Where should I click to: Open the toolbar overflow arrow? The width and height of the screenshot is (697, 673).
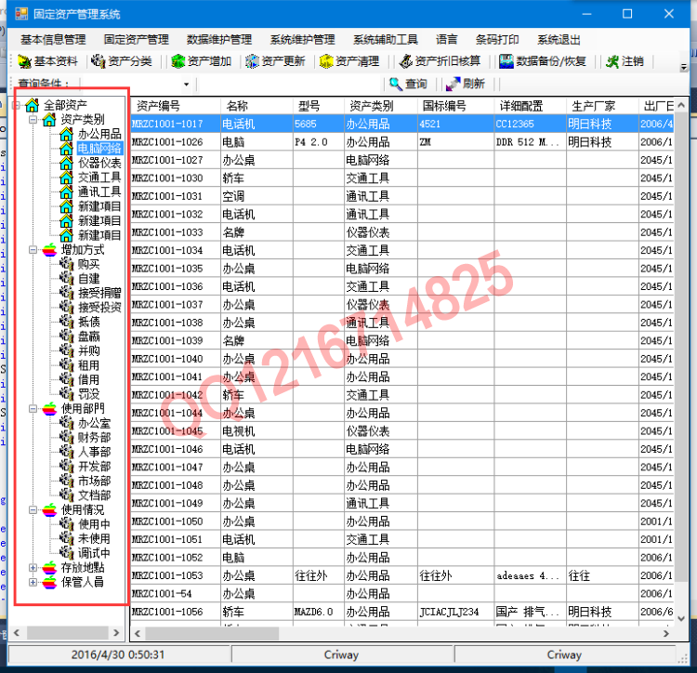click(684, 67)
